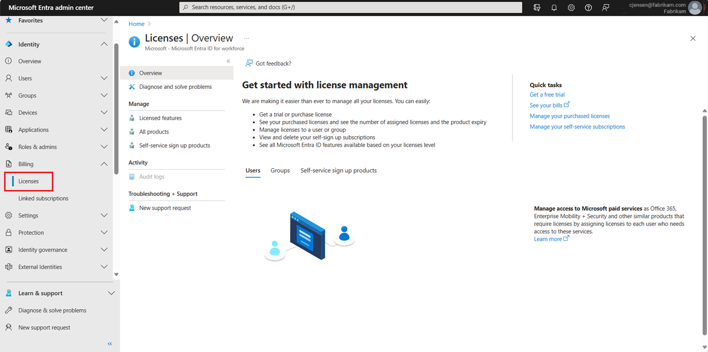
Task: Open the Copilot icon in the top bar
Action: click(x=537, y=8)
